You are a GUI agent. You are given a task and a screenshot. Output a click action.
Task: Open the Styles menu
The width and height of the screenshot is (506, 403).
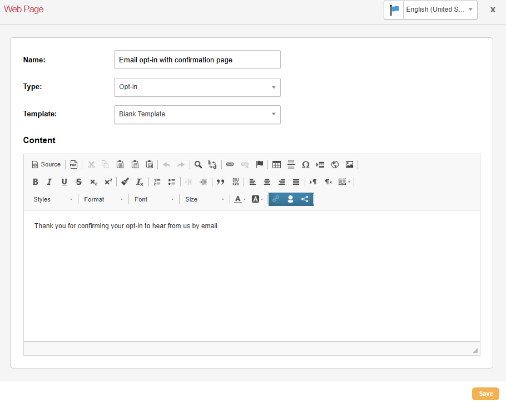(x=52, y=199)
